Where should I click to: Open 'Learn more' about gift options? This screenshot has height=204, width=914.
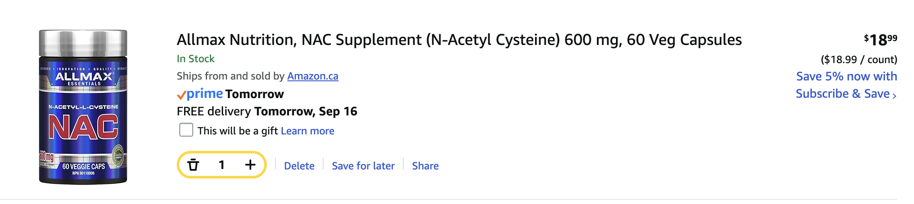(x=308, y=131)
